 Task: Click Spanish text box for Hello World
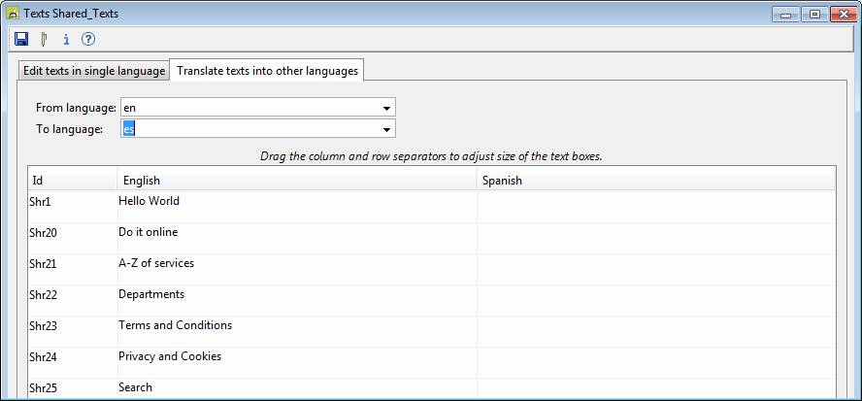click(x=655, y=207)
